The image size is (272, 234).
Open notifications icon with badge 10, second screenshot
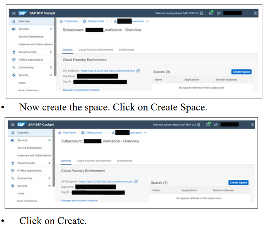point(208,124)
